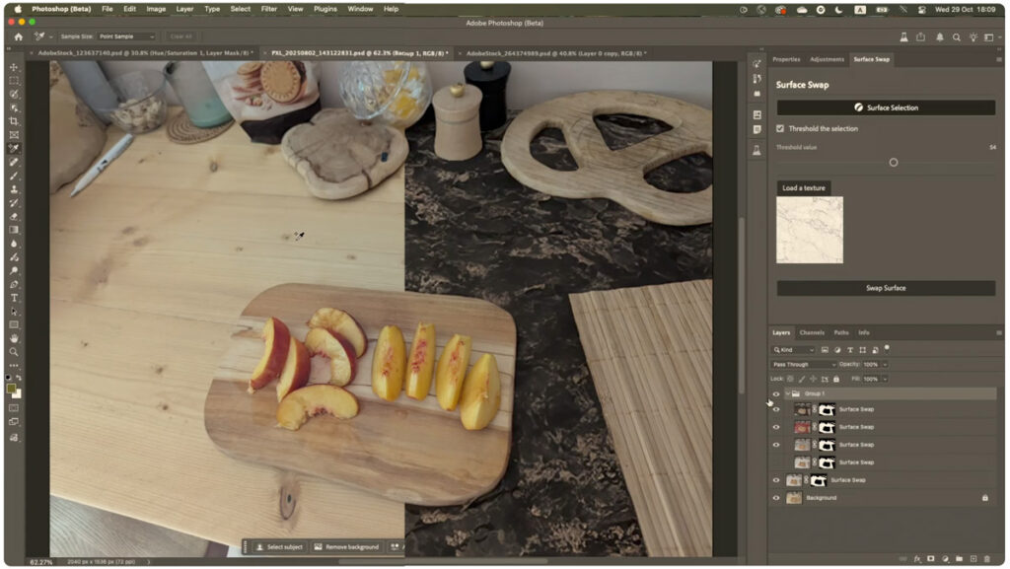Click the Swap Surface button
Screen dimensions: 1010x569
(x=886, y=288)
